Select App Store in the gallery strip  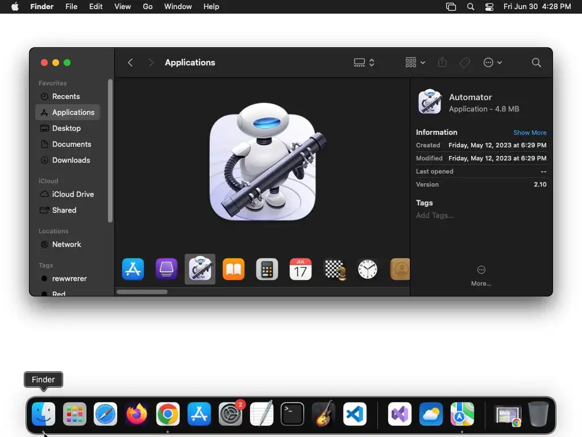(x=133, y=269)
